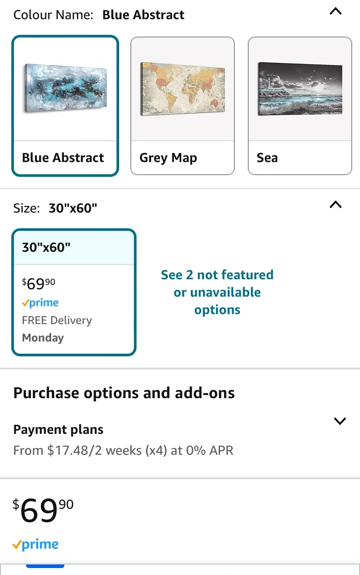Tap the large $69.90 main price
This screenshot has height=575, width=360.
click(43, 510)
